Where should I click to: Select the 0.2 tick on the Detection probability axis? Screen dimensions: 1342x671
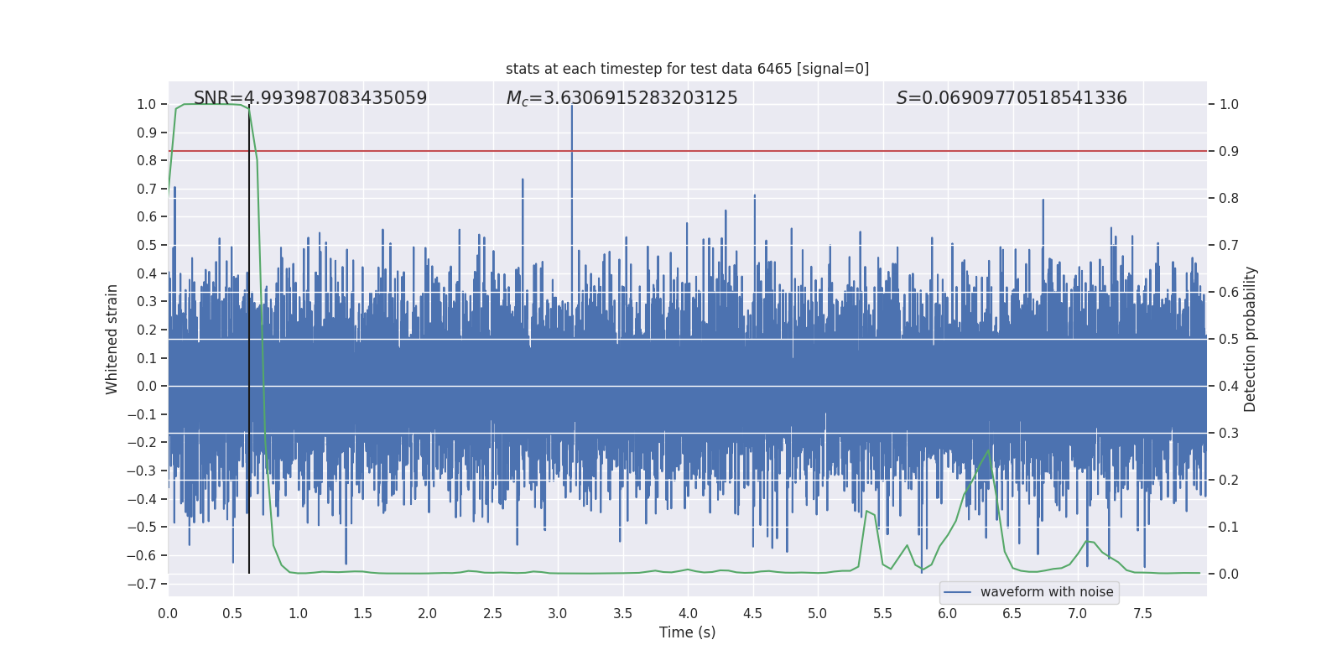(1229, 481)
